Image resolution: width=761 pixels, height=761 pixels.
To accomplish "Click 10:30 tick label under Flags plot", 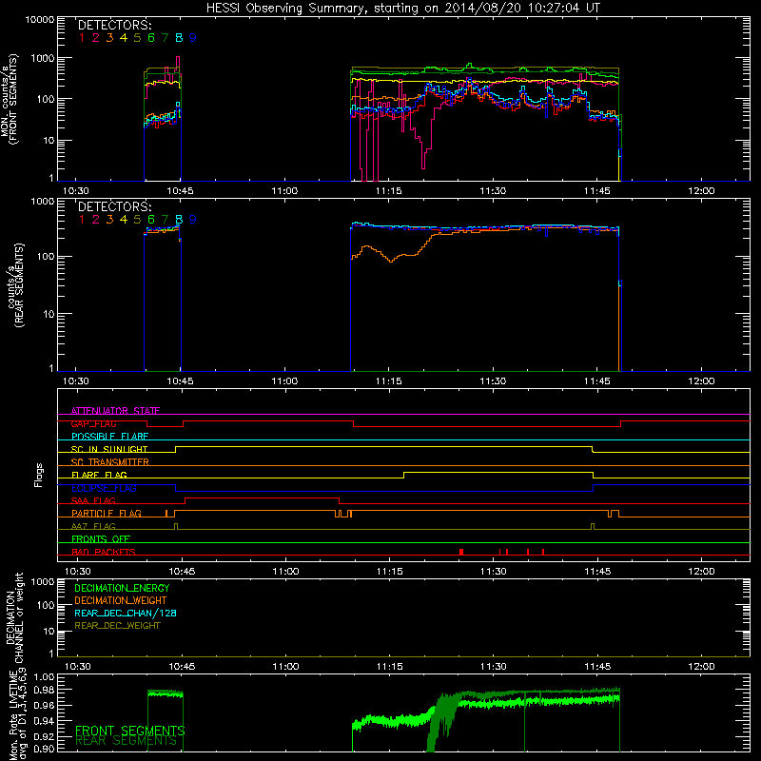I will (x=78, y=572).
